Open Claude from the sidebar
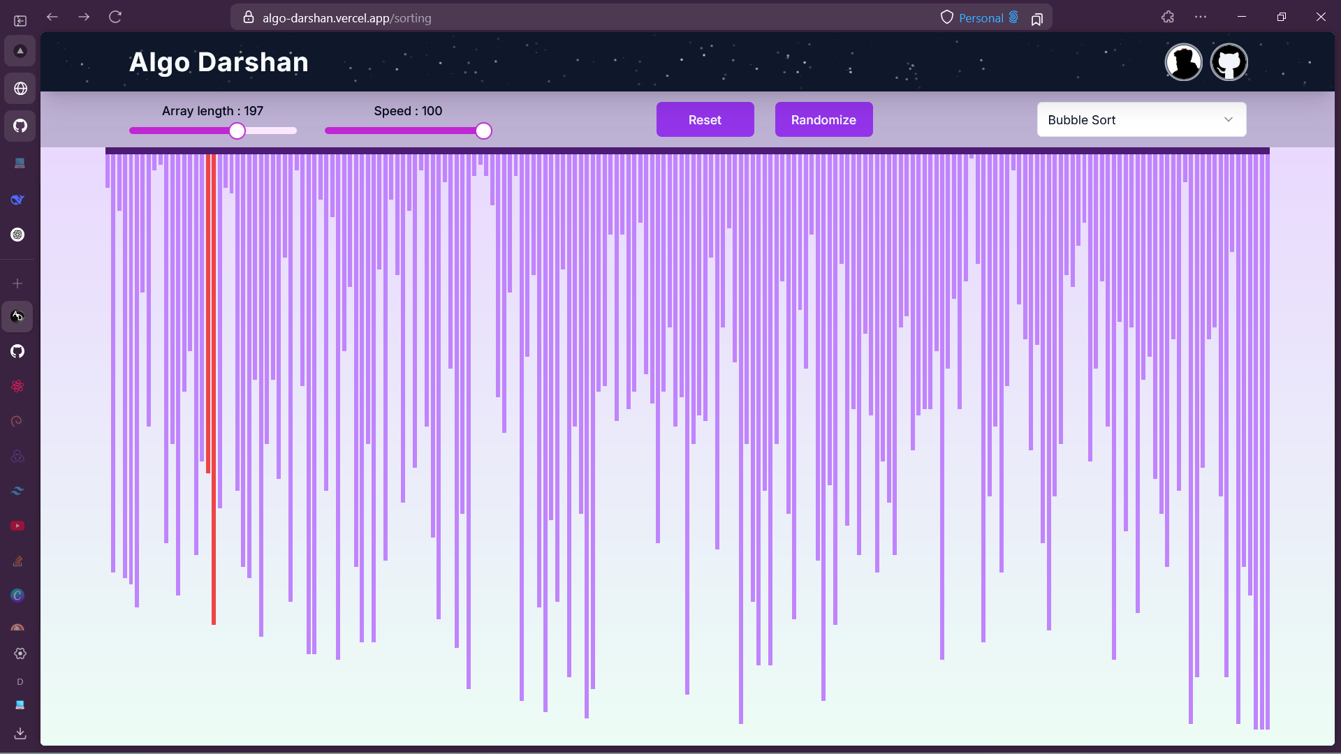This screenshot has height=754, width=1341. pyautogui.click(x=17, y=627)
